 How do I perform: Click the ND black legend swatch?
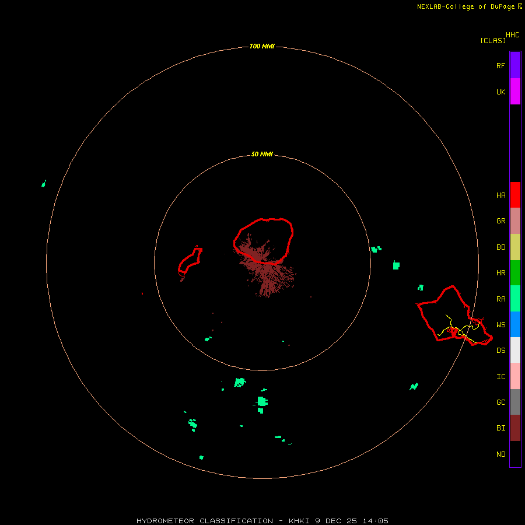515,454
